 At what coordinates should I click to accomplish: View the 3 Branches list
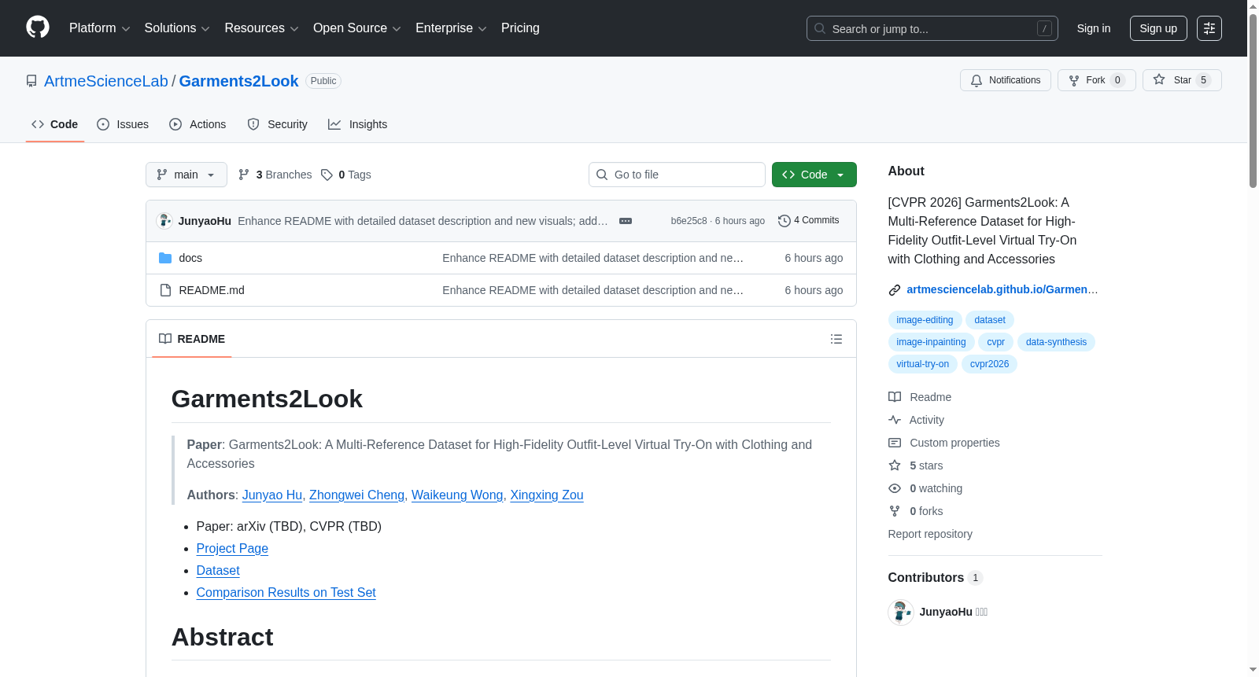[x=275, y=175]
